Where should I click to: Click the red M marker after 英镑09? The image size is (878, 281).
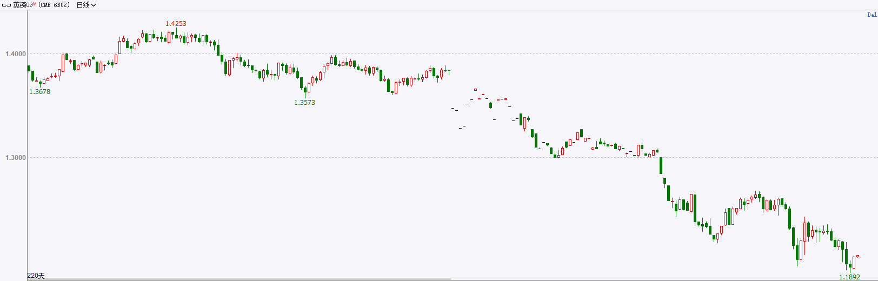[35, 4]
